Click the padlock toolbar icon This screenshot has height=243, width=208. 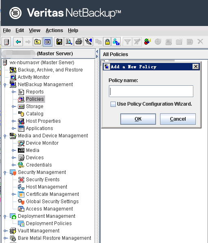[107, 42]
